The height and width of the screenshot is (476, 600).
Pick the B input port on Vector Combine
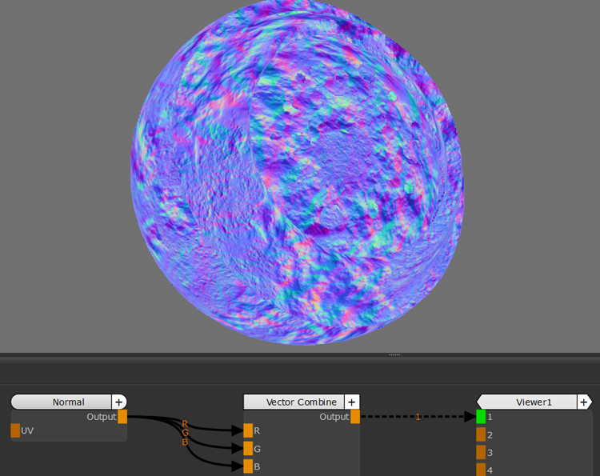pos(248,466)
